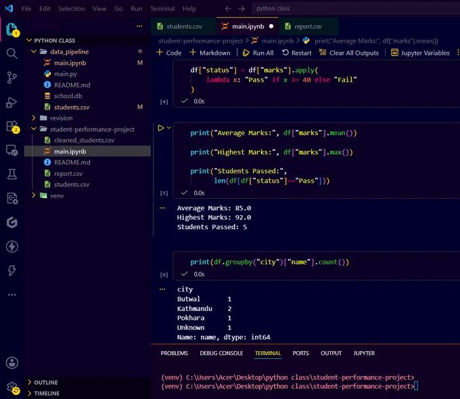Open the Search view icon

[x=11, y=53]
